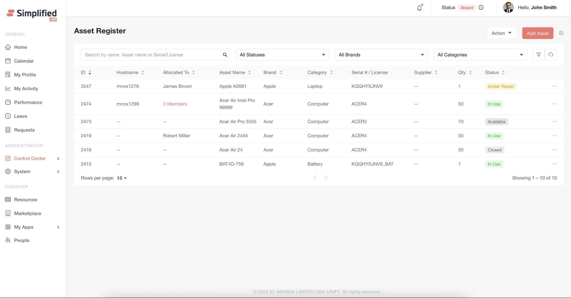Click the filter funnel icon
Viewport: 571px width, 298px height.
[538, 55]
